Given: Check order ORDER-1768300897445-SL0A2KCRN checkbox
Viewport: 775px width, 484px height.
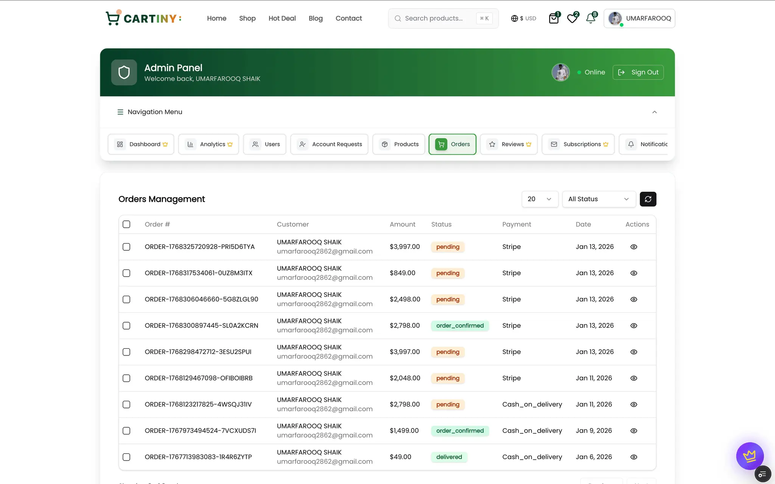Looking at the screenshot, I should [126, 326].
